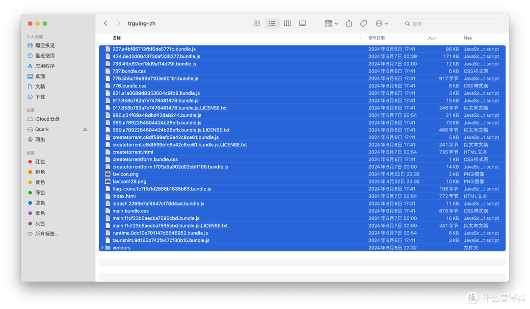
Task: Switch to gallery view
Action: [302, 24]
